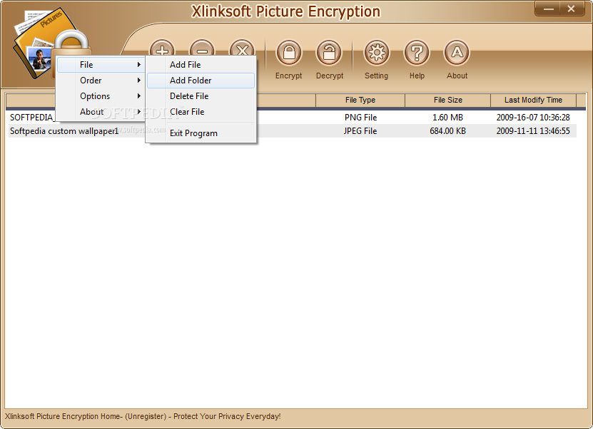Click the PNG File type cell
593x429 pixels.
click(360, 118)
